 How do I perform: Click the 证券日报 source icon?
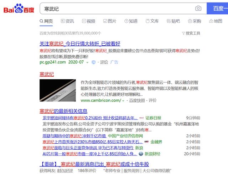point(141,118)
